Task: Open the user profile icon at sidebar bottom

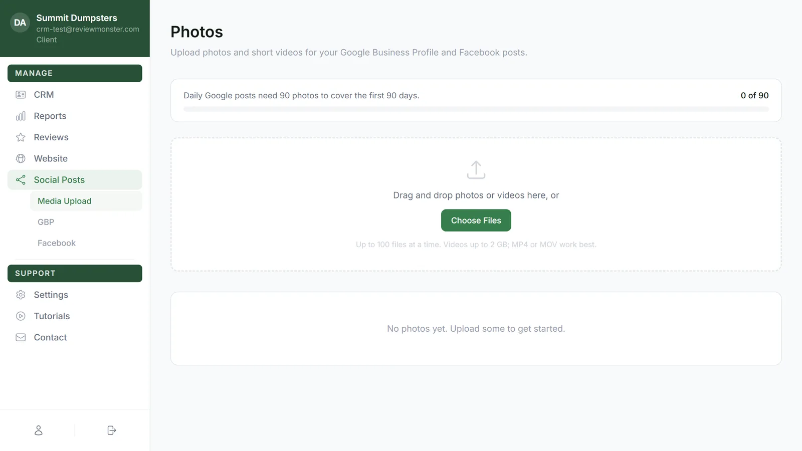Action: 39,430
